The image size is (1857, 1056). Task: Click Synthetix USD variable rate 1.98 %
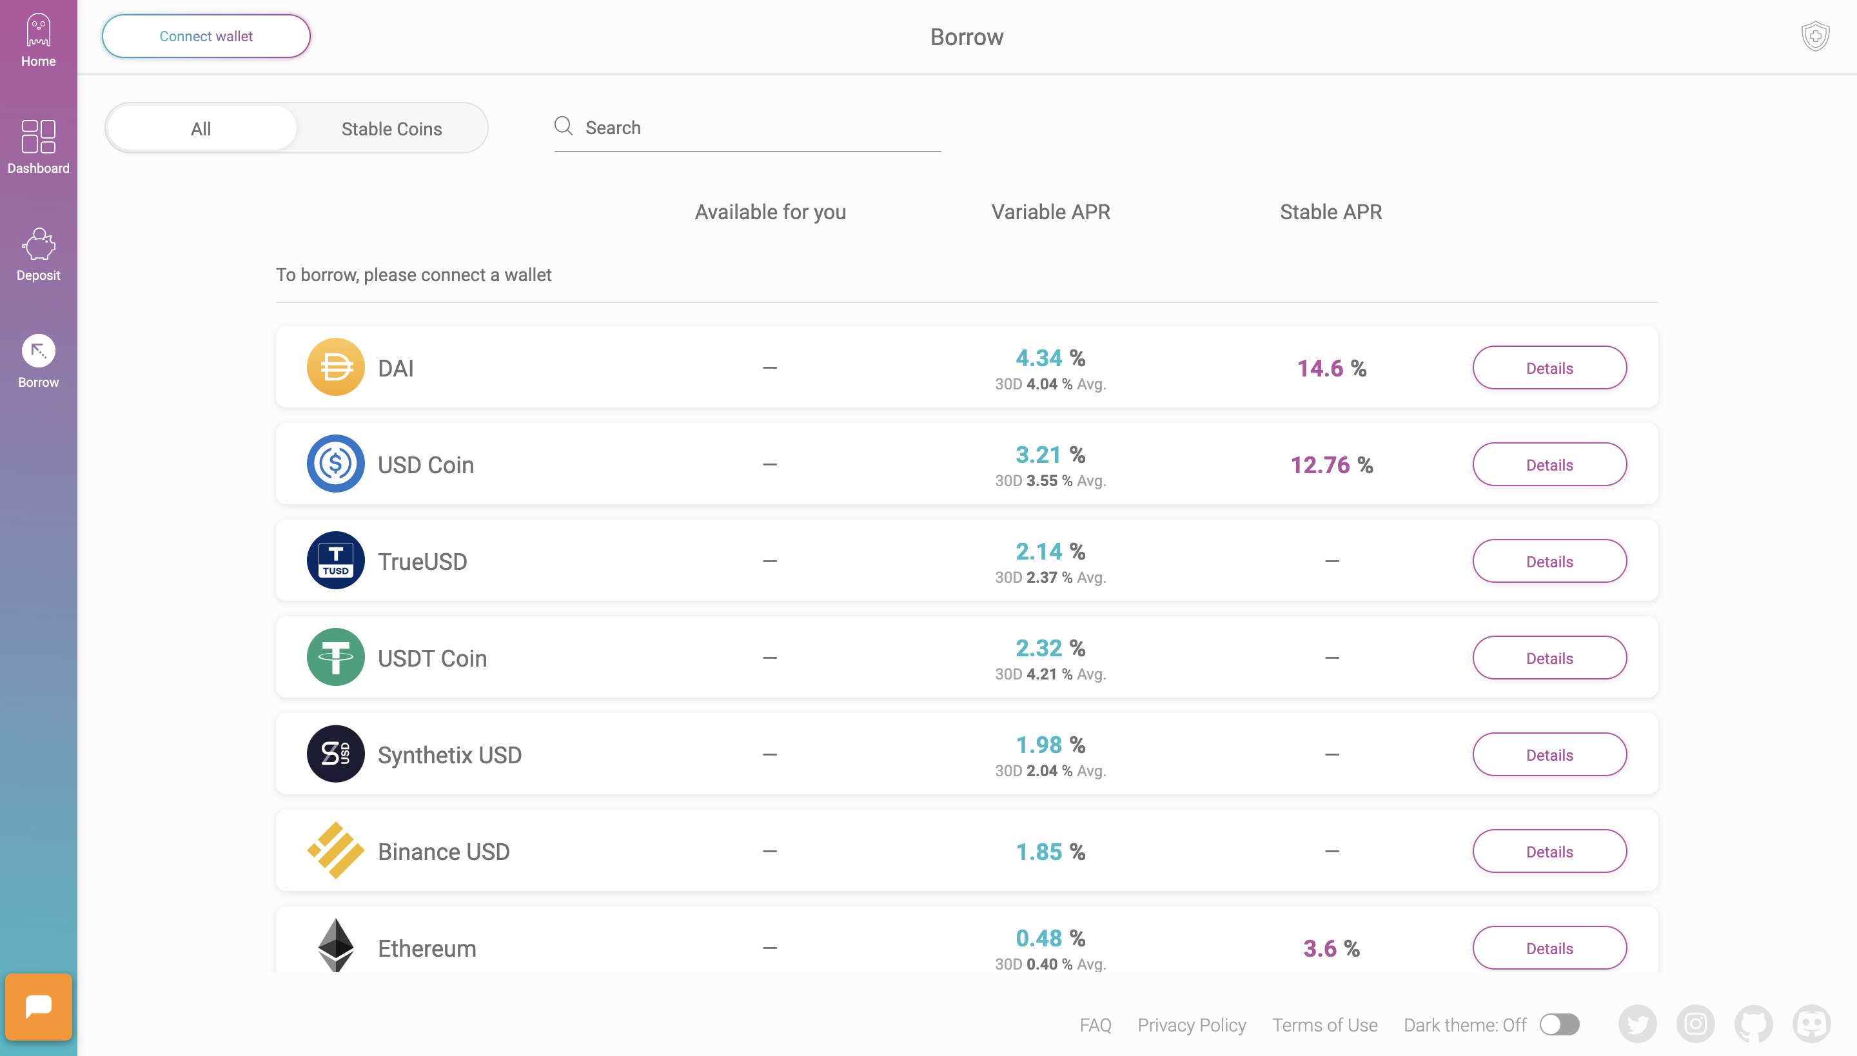pyautogui.click(x=1050, y=745)
